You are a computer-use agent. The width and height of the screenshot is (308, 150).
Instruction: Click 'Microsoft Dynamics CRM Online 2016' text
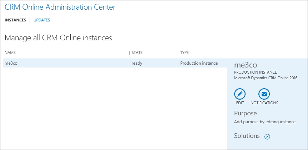[x=266, y=78]
